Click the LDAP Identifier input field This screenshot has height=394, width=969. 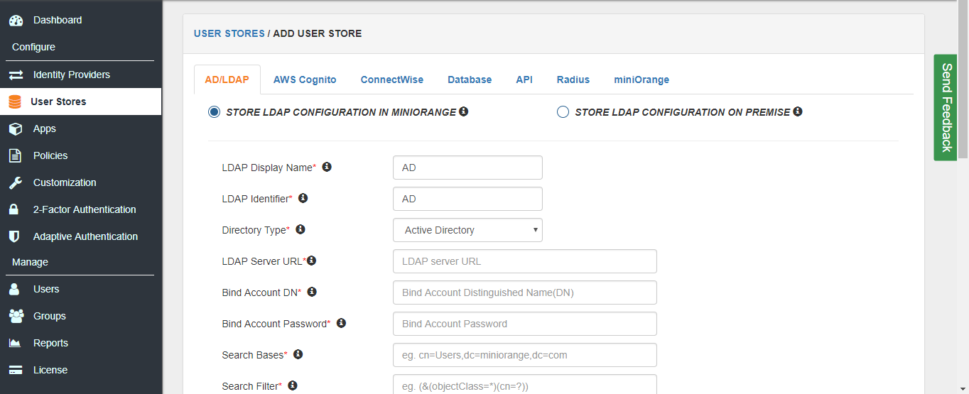click(467, 199)
